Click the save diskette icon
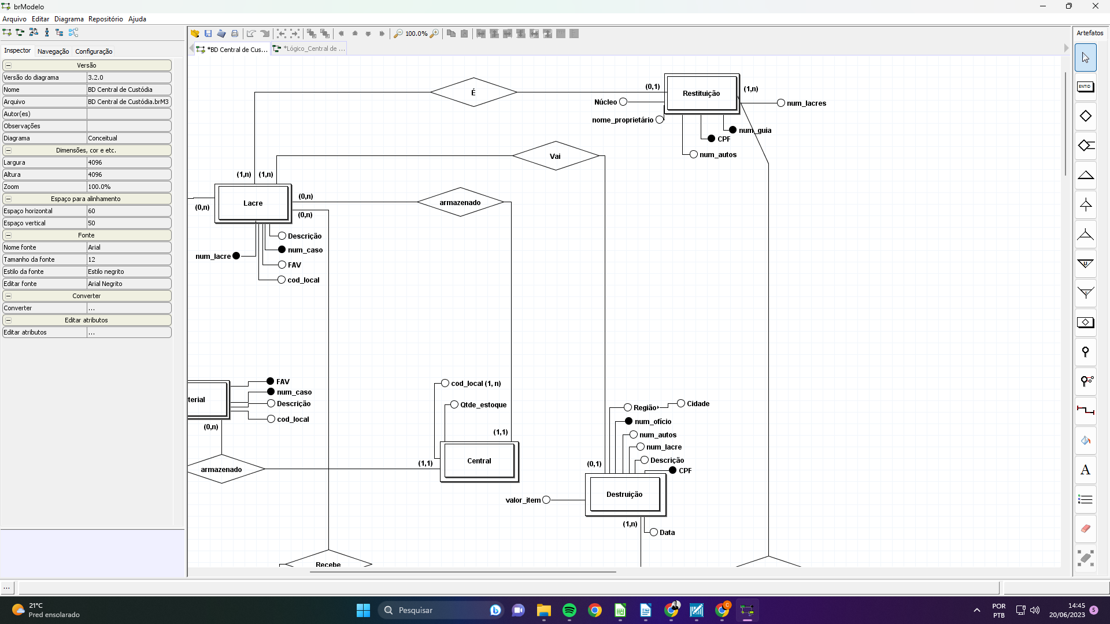Screen dimensions: 1110x624 (208, 34)
